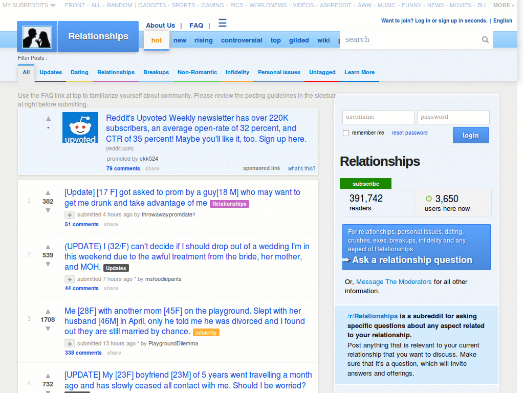Expand the throwawaypromdate1 post text with plus
524x393 pixels.
70,215
